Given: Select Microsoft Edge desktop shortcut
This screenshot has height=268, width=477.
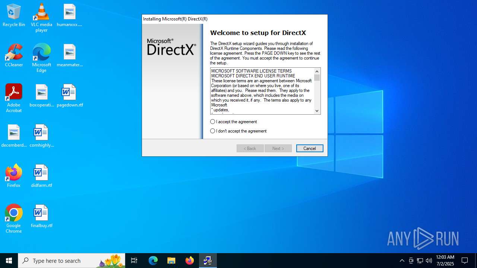Looking at the screenshot, I should point(41,58).
